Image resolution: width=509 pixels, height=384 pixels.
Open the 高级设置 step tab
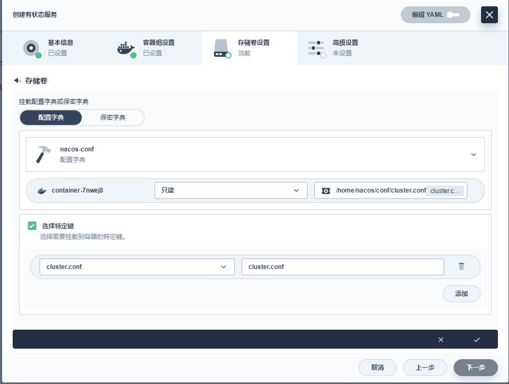point(345,47)
